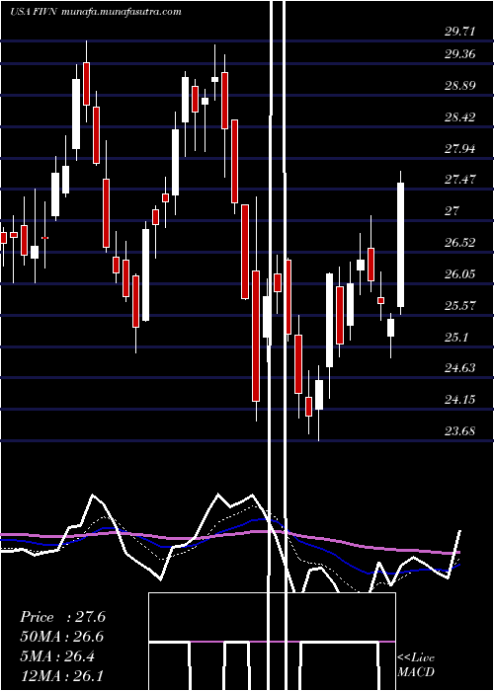Click the 26.52 price level label
Screen dimensions: 494x691
tap(460, 243)
